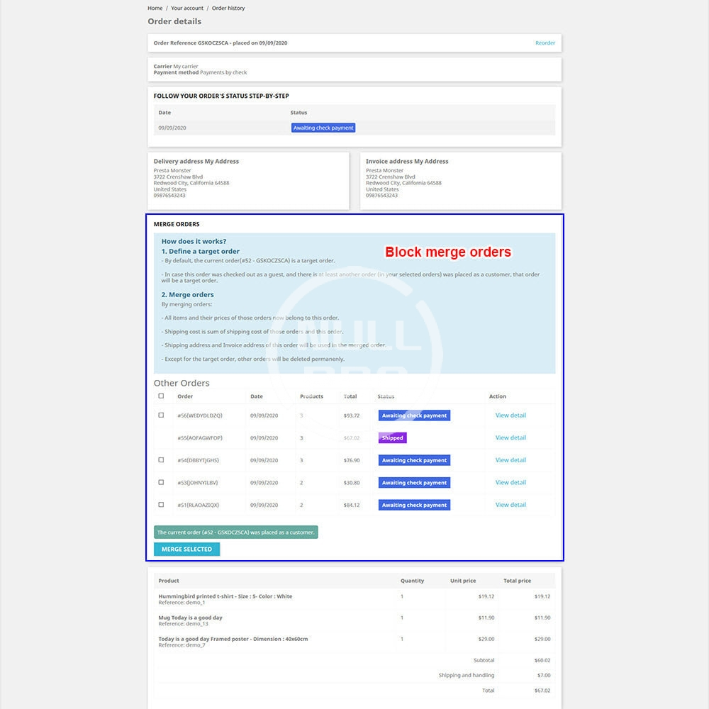Open View detail for shipped order #55
Viewport: 709px width, 709px height.
(510, 437)
